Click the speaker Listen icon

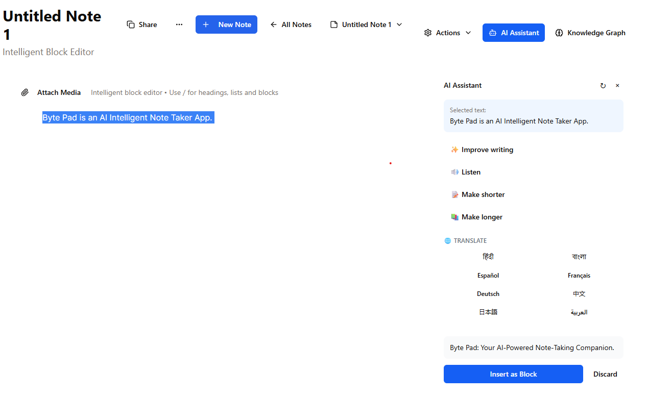[x=454, y=172]
